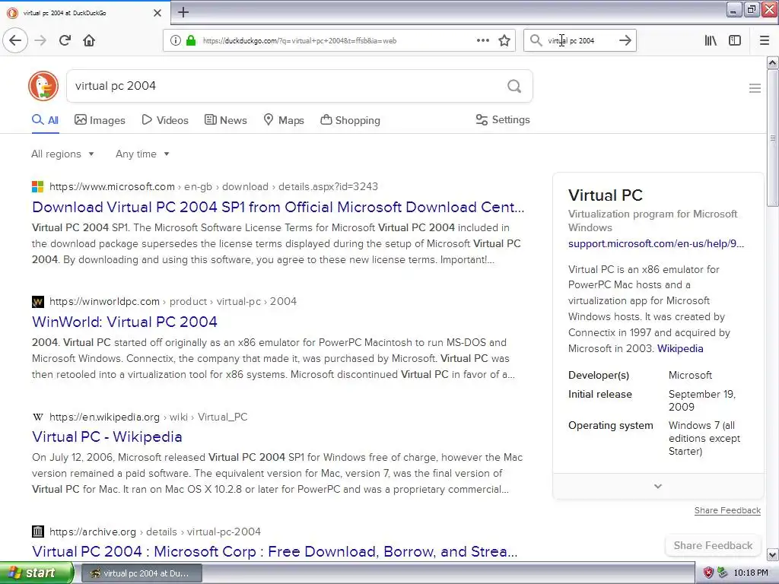This screenshot has height=584, width=779.
Task: Reload the current page
Action: coord(65,40)
